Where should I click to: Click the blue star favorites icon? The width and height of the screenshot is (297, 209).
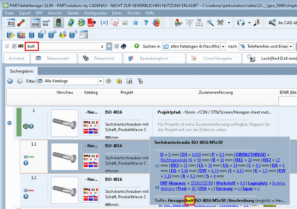pyautogui.click(x=135, y=23)
